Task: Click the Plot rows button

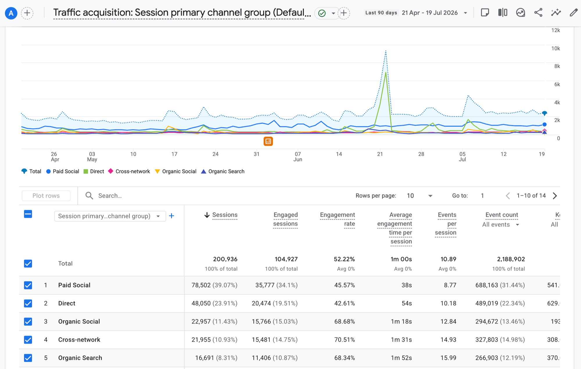Action: tap(46, 196)
